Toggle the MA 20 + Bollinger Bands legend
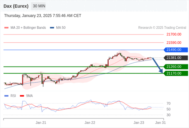This screenshot has width=189, height=128. pyautogui.click(x=25, y=28)
